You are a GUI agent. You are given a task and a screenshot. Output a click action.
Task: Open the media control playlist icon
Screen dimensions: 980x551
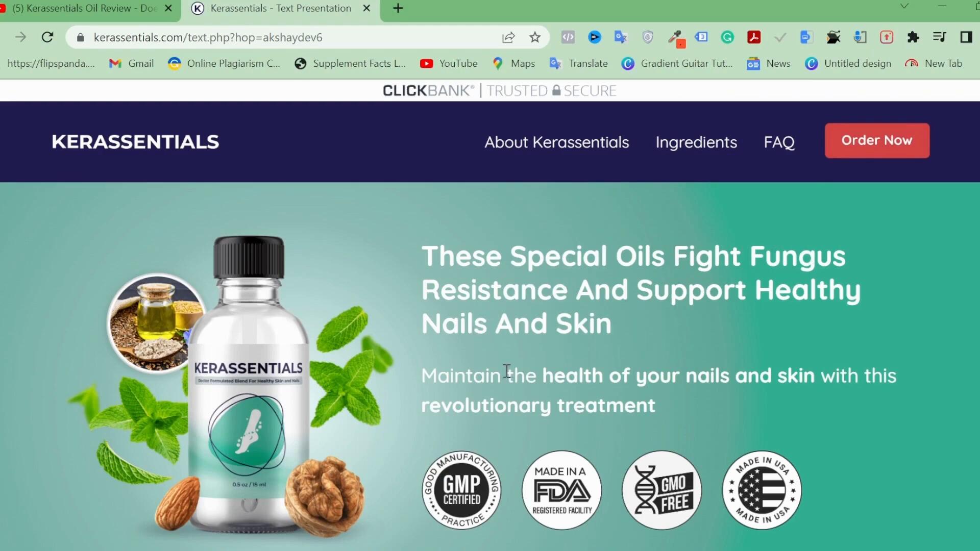tap(939, 37)
